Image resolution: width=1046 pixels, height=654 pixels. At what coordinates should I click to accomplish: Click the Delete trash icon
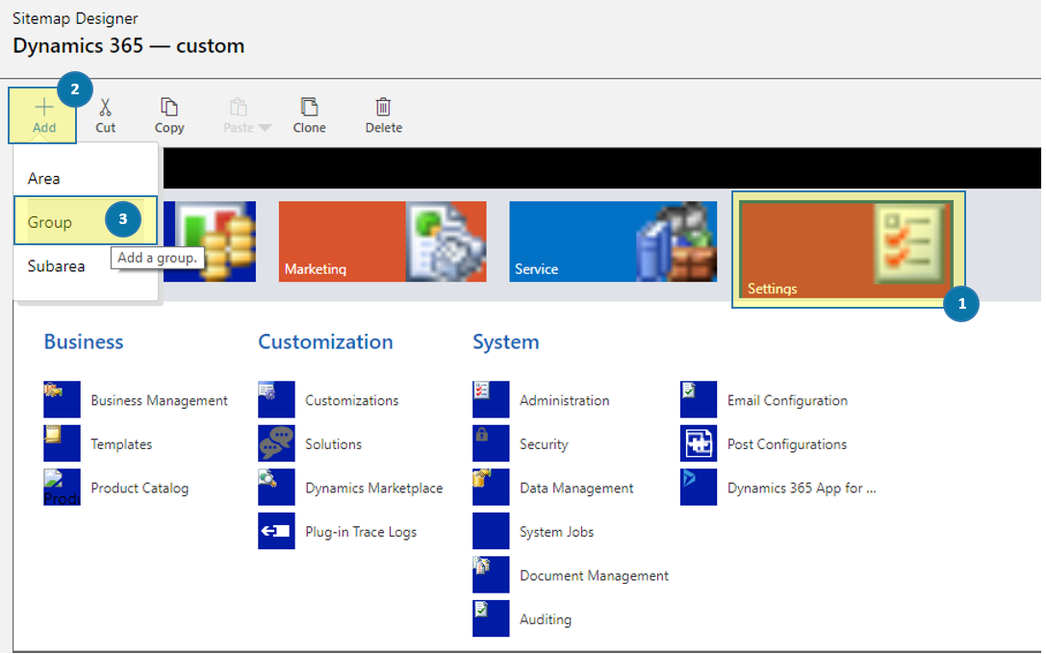pos(384,107)
